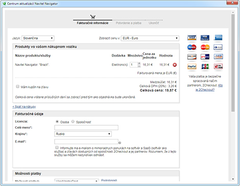Open the 'Kto je 2Checkout?' link
The height and width of the screenshot is (186, 240).
tap(209, 87)
